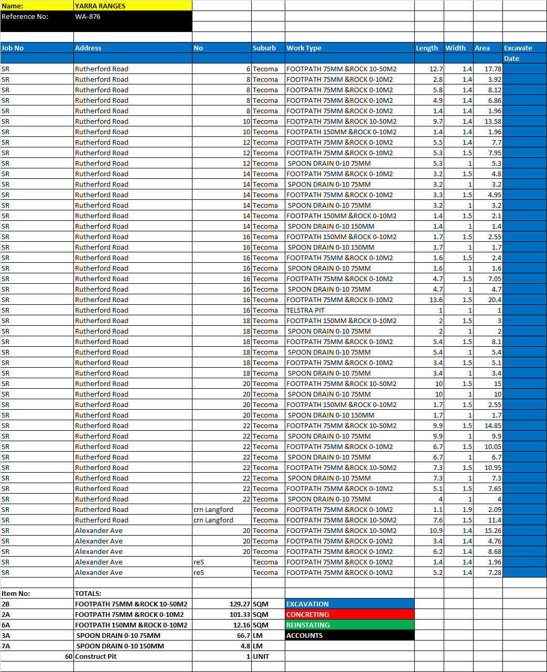This screenshot has width=547, height=672.
Task: Select item number 2B cell
Action: (x=37, y=604)
